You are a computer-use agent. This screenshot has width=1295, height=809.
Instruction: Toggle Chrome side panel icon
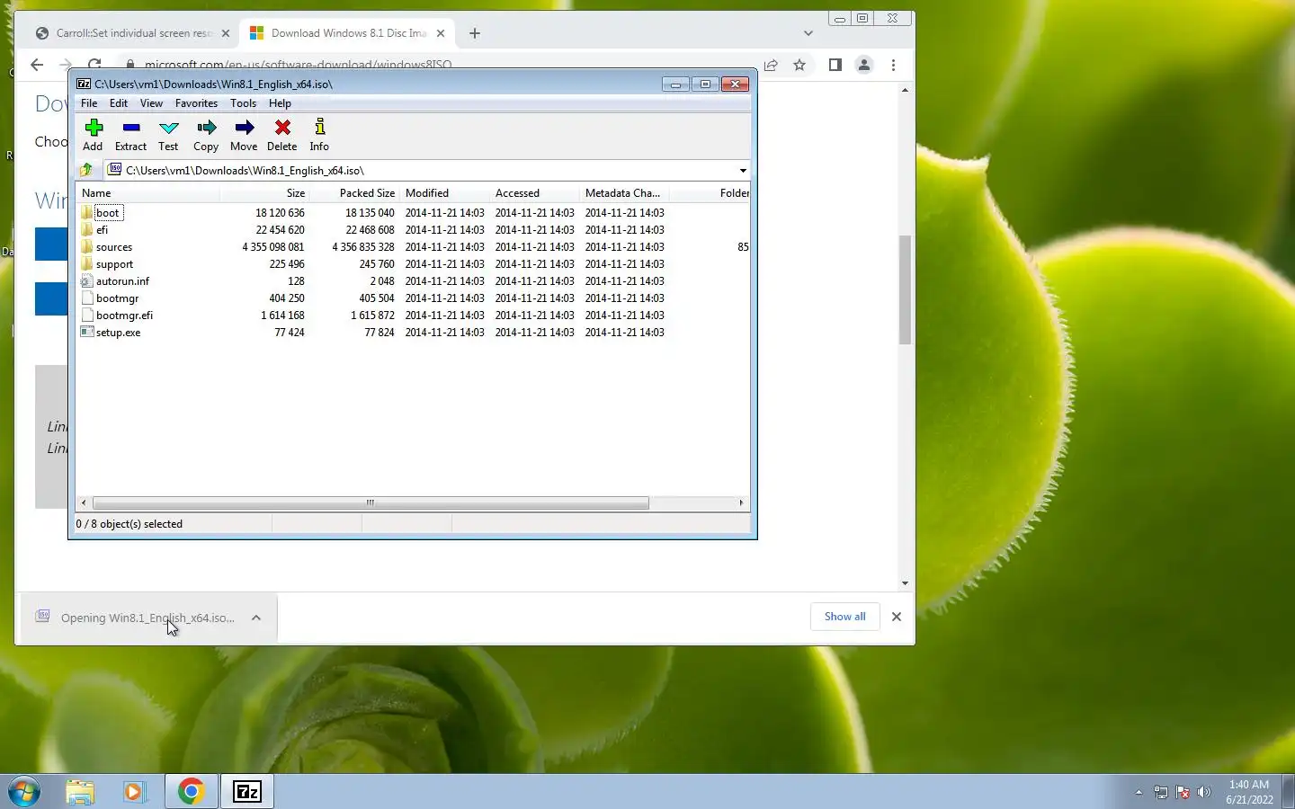click(x=835, y=65)
